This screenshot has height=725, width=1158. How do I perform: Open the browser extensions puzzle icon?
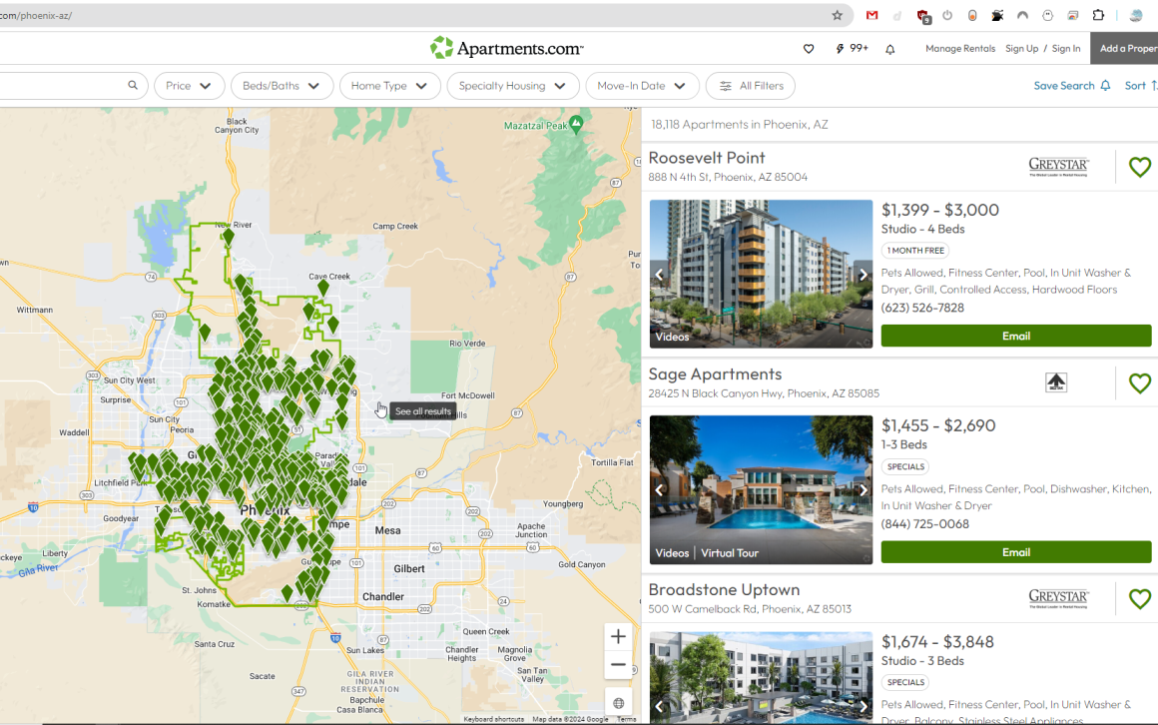coord(1098,15)
